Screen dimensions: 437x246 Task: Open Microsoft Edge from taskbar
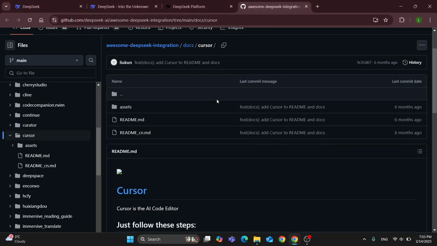point(244,239)
